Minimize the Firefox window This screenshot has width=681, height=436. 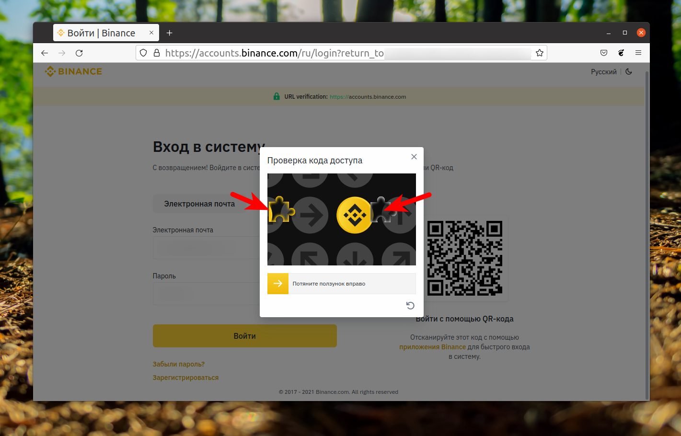pos(609,33)
